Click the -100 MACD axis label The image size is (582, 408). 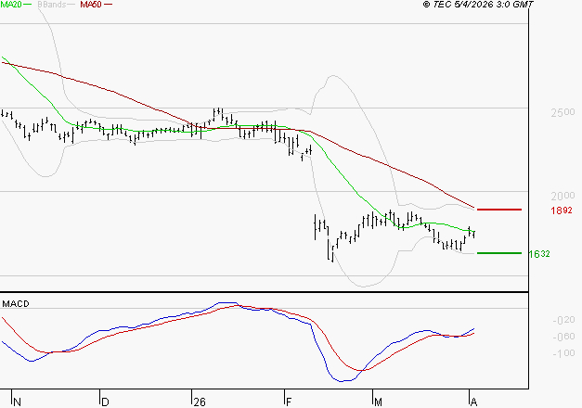coord(563,353)
